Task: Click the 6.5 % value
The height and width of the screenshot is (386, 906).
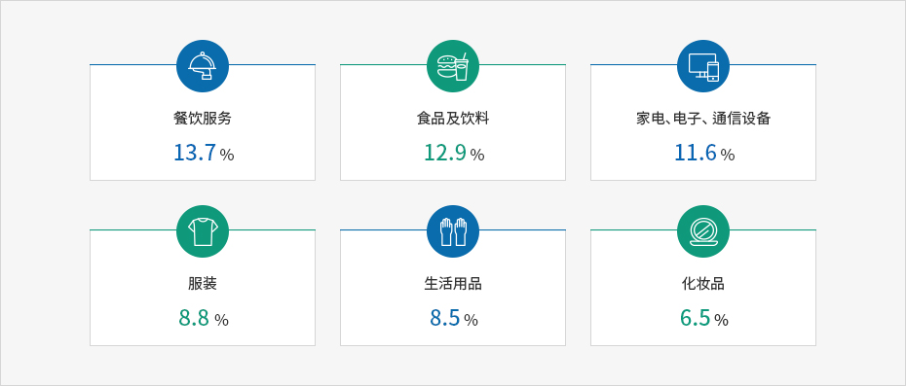Action: click(x=703, y=318)
